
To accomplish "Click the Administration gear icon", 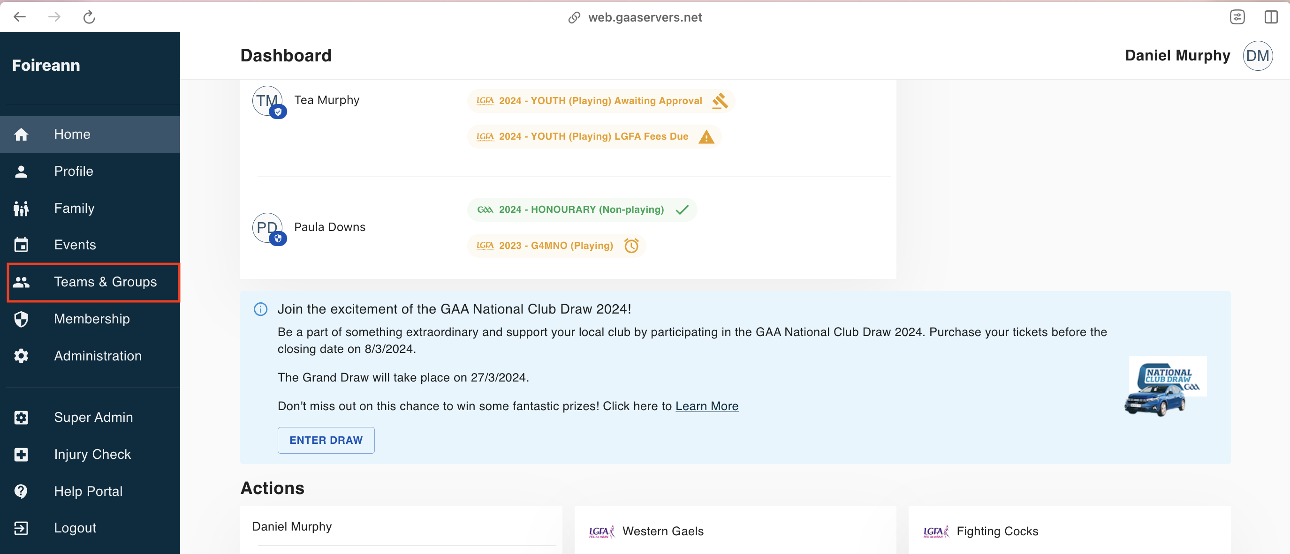I will (x=21, y=356).
